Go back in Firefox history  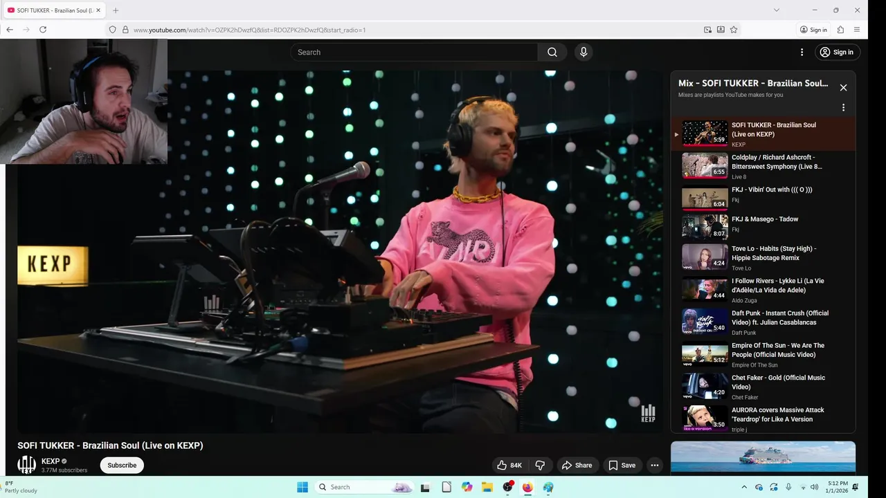coord(10,30)
